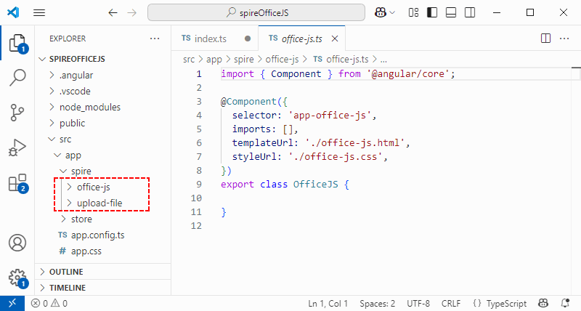Switch to the index.ts tab
The width and height of the screenshot is (581, 311).
(x=211, y=38)
